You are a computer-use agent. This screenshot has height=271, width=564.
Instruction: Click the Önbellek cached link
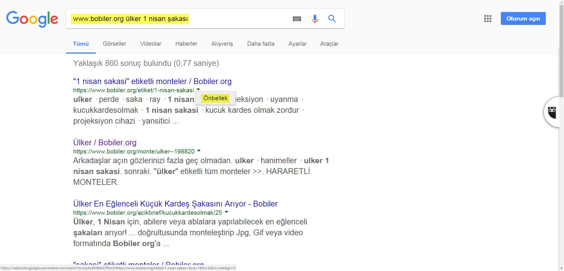coord(215,98)
